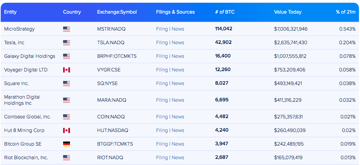Click the SQ:NYSE ticker symbol
Image resolution: width=360 pixels, height=165 pixels.
tap(107, 83)
